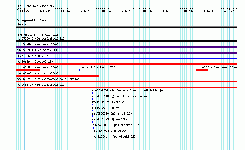Click the black nsv5556846 variant bar
The width and height of the screenshot is (245, 150).
pyautogui.click(x=127, y=41)
